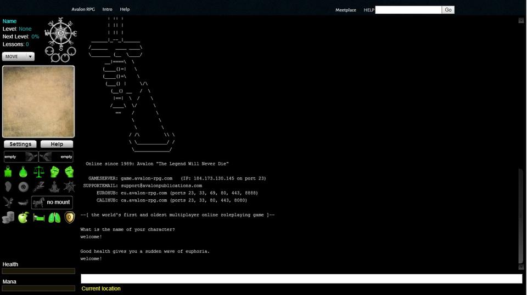527x295 pixels.
Task: Click the gold shield icon
Action: pos(69,218)
